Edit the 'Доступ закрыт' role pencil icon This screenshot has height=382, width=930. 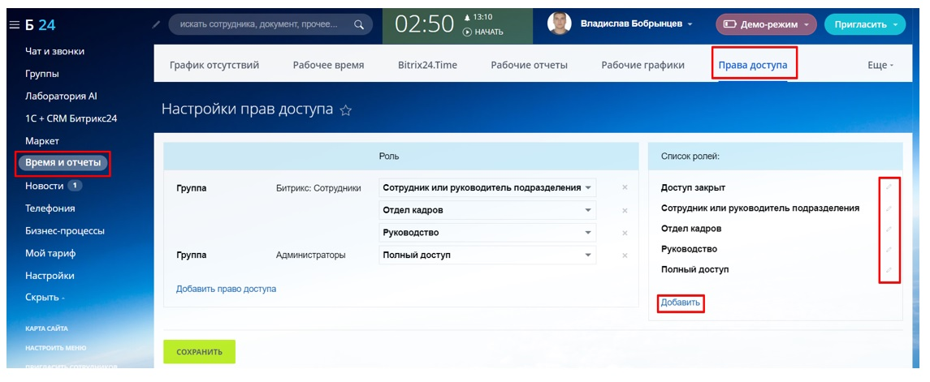889,187
